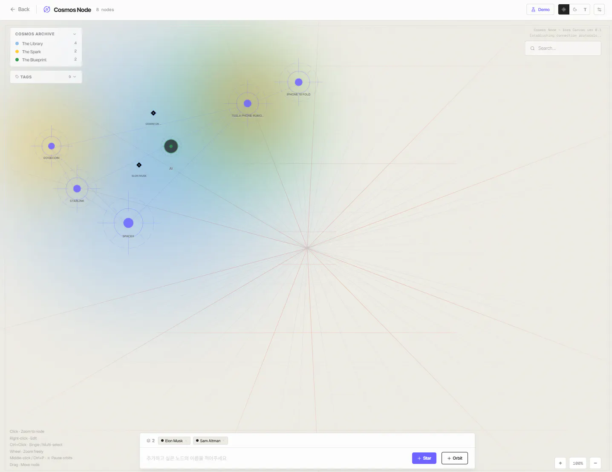Click the search magnifier icon
Screen dimensions: 612x472
[532, 49]
